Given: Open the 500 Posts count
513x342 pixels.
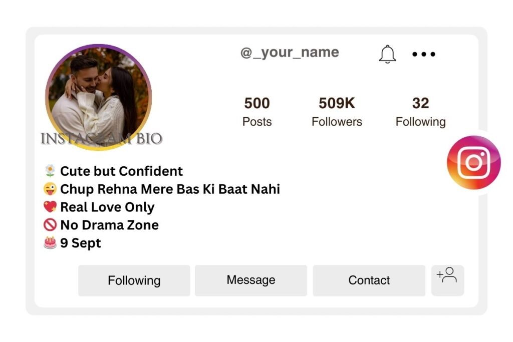Looking at the screenshot, I should tap(256, 111).
